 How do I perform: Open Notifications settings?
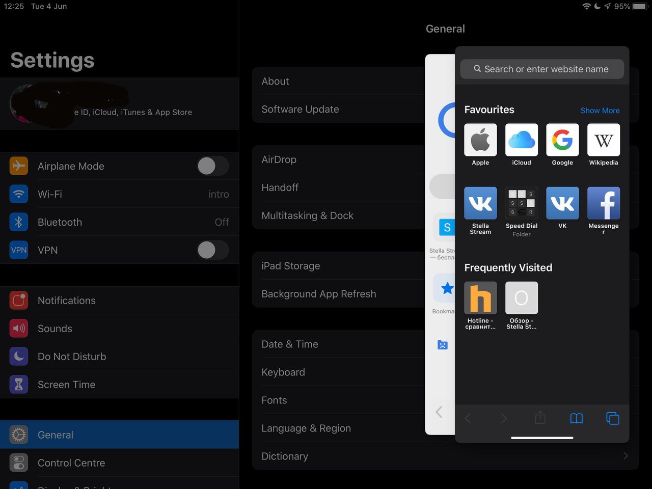pyautogui.click(x=119, y=301)
